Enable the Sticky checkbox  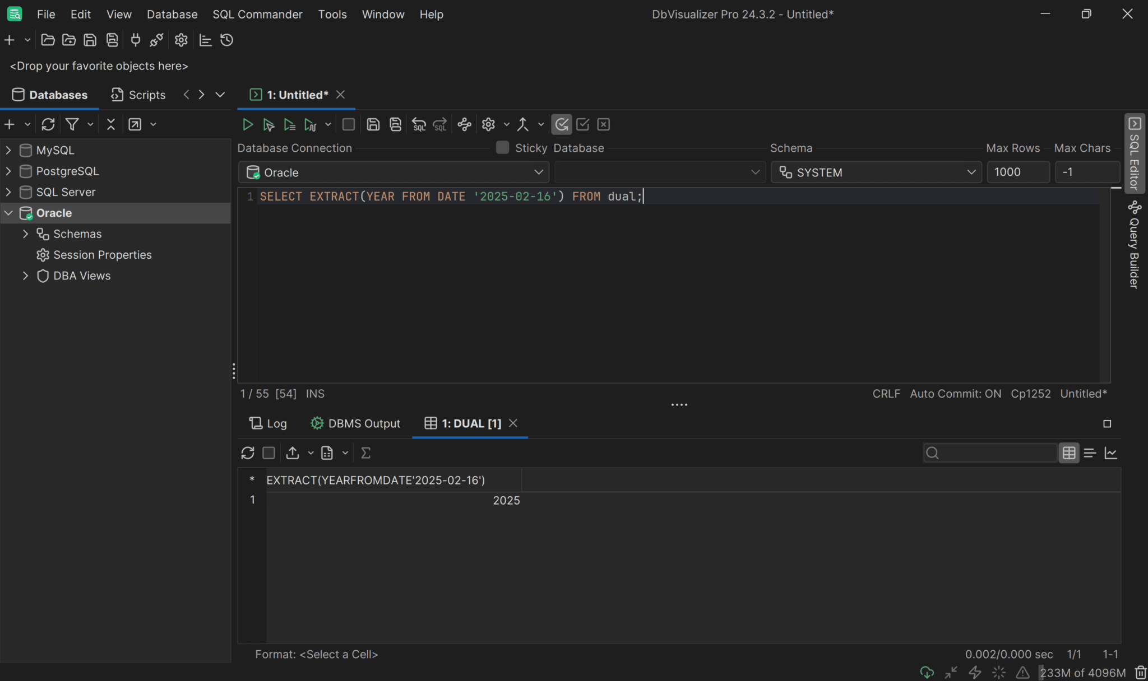pos(503,148)
